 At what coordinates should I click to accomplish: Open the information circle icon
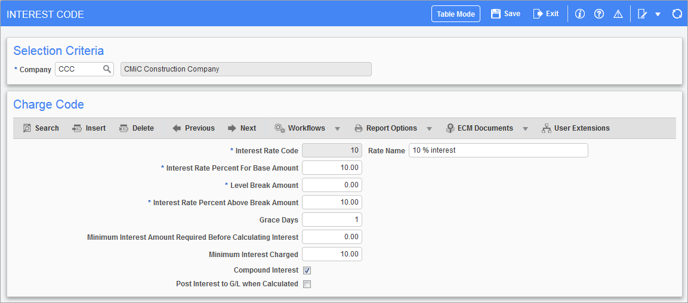pos(580,14)
